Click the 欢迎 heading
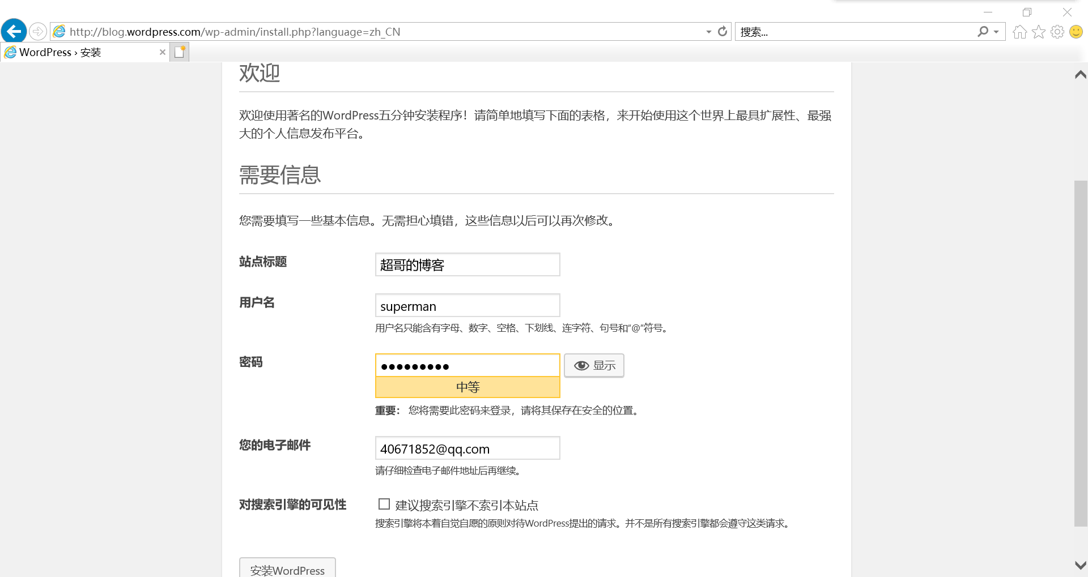Screen dimensions: 1088x577 [x=260, y=73]
